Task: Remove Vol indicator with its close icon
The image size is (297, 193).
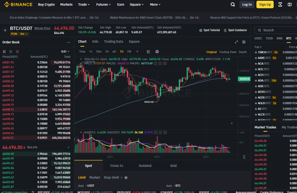Action: point(165,132)
